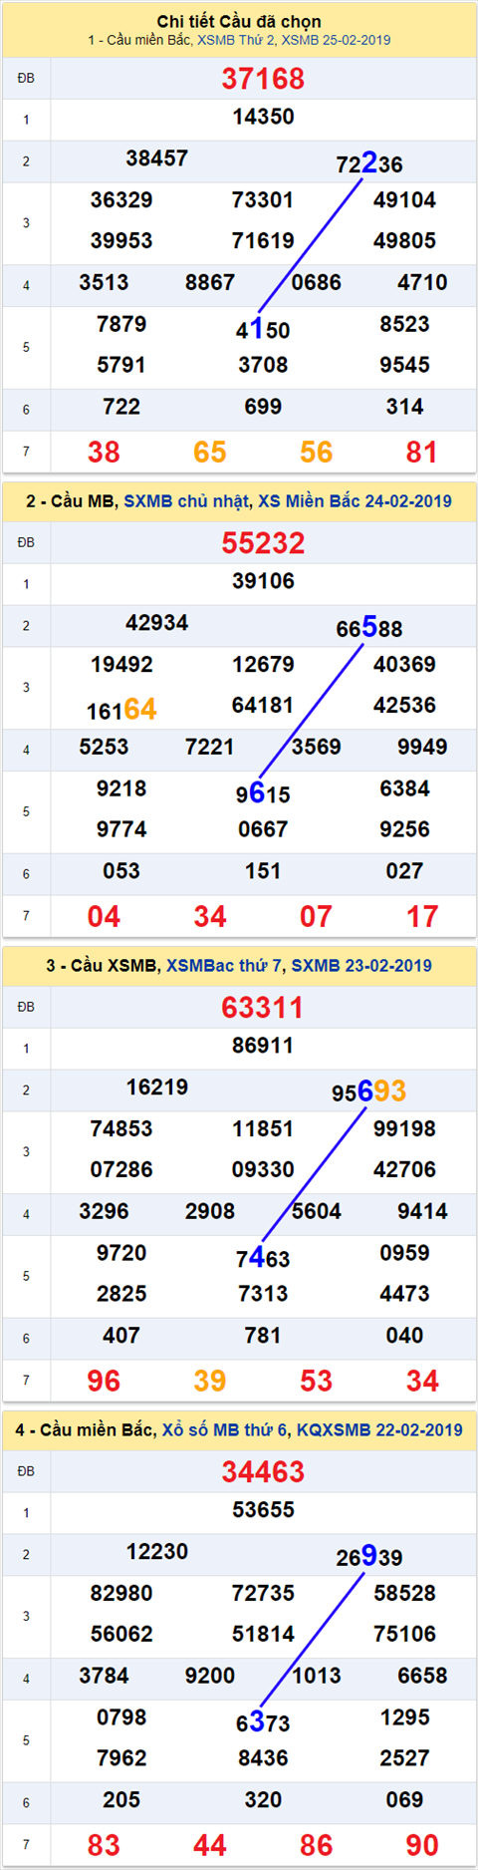Select fifth prize number 0667

click(x=263, y=830)
